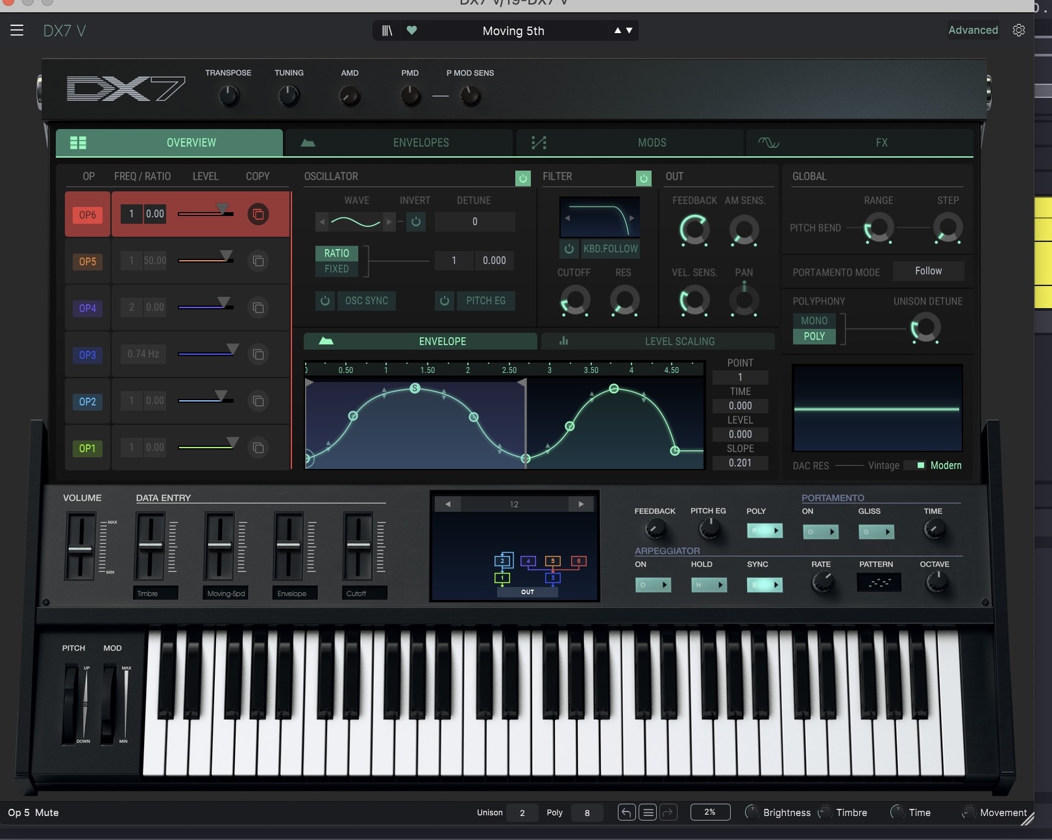Click the Cutoff data entry slider

tap(358, 546)
